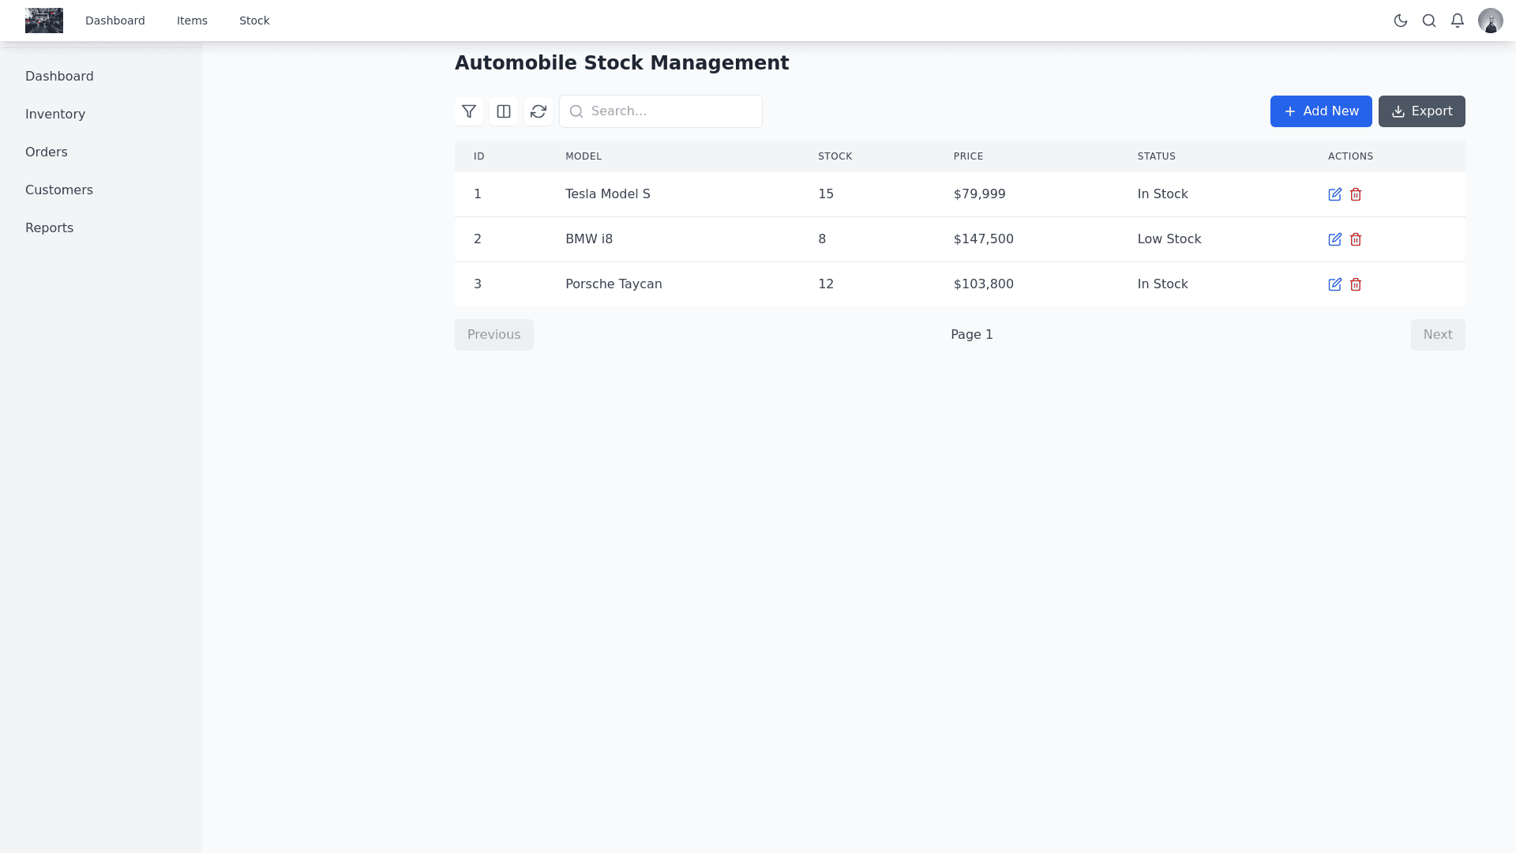Viewport: 1516px width, 853px height.
Task: Focus the Search input field
Action: tap(671, 111)
